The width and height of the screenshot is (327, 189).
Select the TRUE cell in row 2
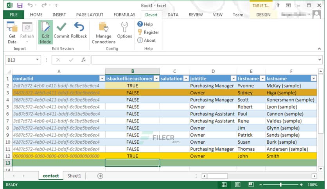[133, 86]
